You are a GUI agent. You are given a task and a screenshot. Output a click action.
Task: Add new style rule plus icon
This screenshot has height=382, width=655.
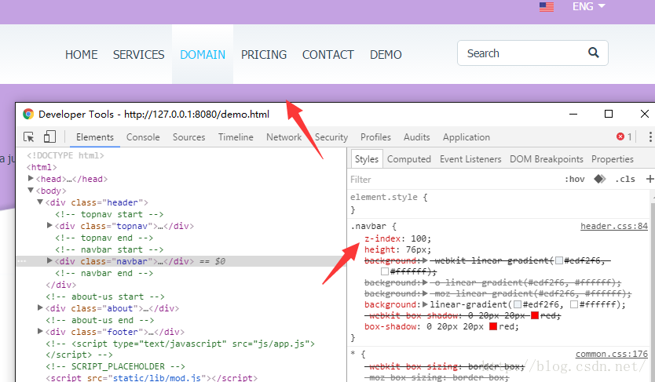coord(650,179)
